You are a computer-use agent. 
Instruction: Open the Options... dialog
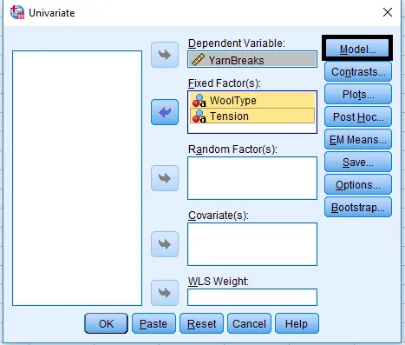[358, 184]
